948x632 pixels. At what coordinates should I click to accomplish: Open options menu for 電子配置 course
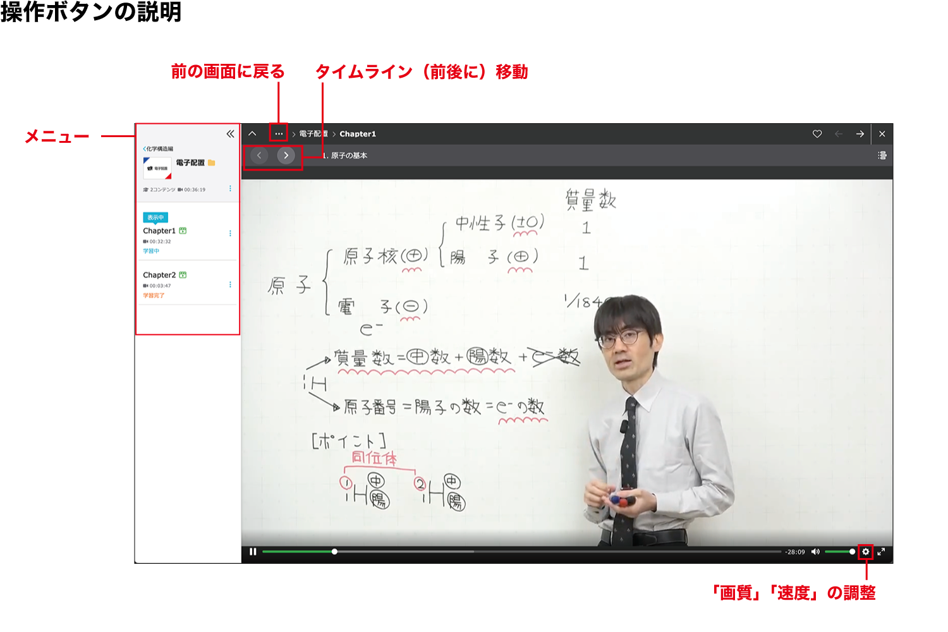click(x=230, y=188)
